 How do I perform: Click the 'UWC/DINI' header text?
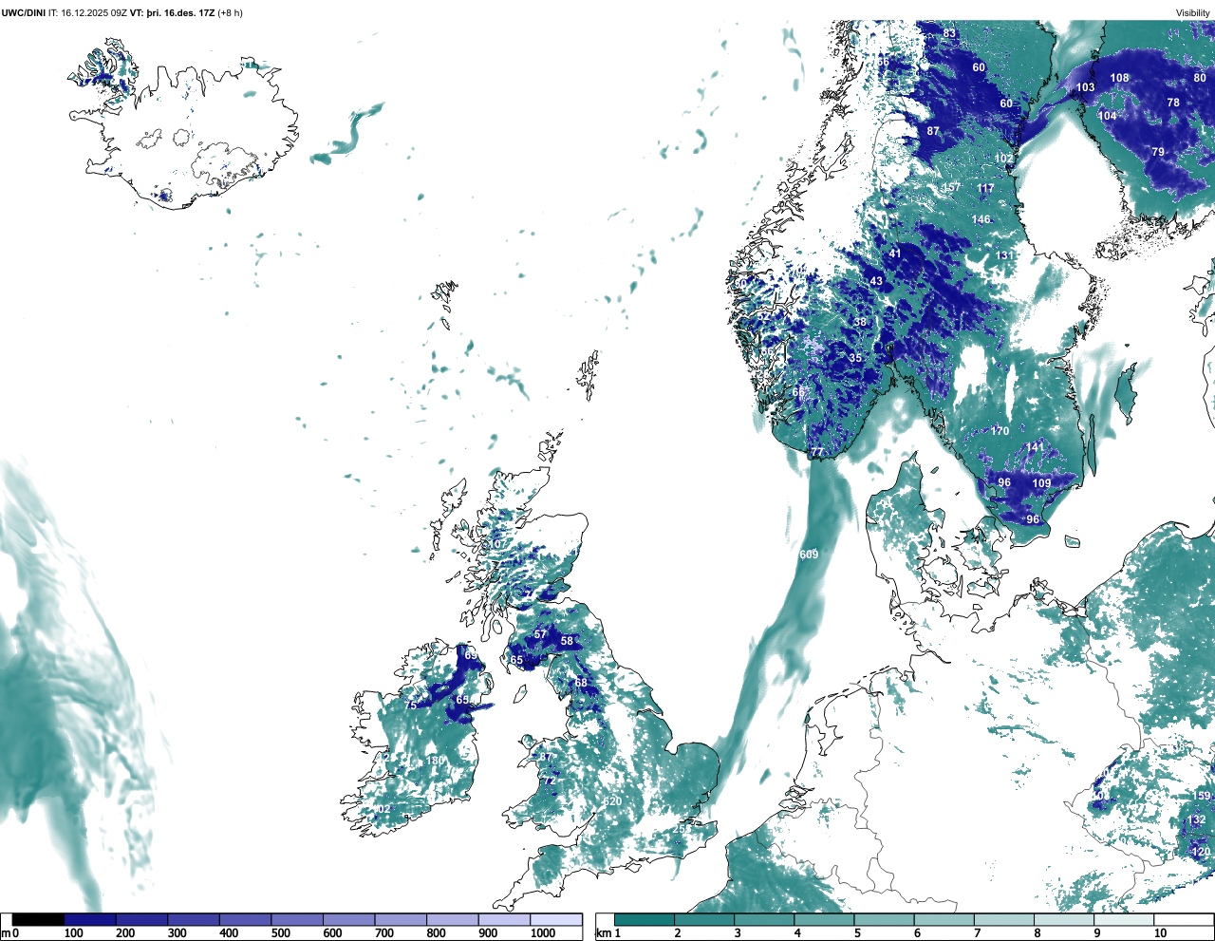[x=23, y=13]
